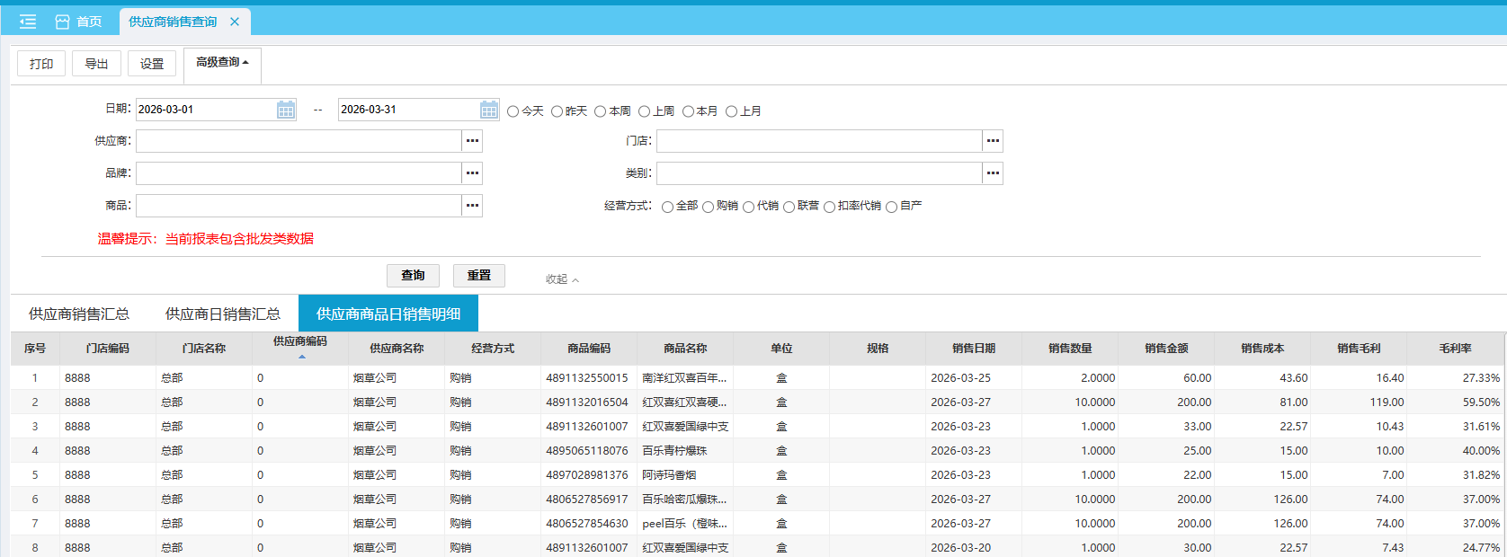1507x557 pixels.
Task: Select the 今天 radio button
Action: tap(513, 111)
